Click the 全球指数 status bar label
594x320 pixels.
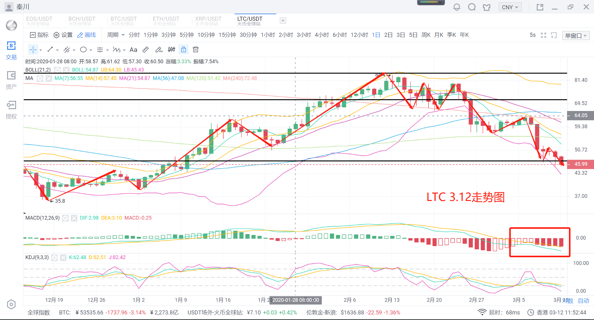(x=39, y=313)
